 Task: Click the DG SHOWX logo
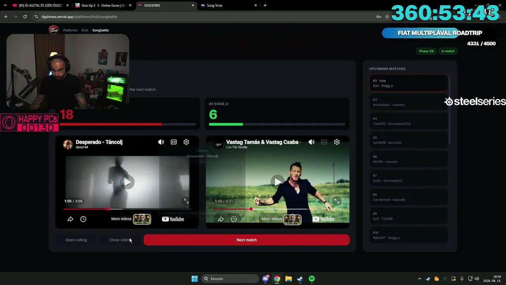click(53, 30)
